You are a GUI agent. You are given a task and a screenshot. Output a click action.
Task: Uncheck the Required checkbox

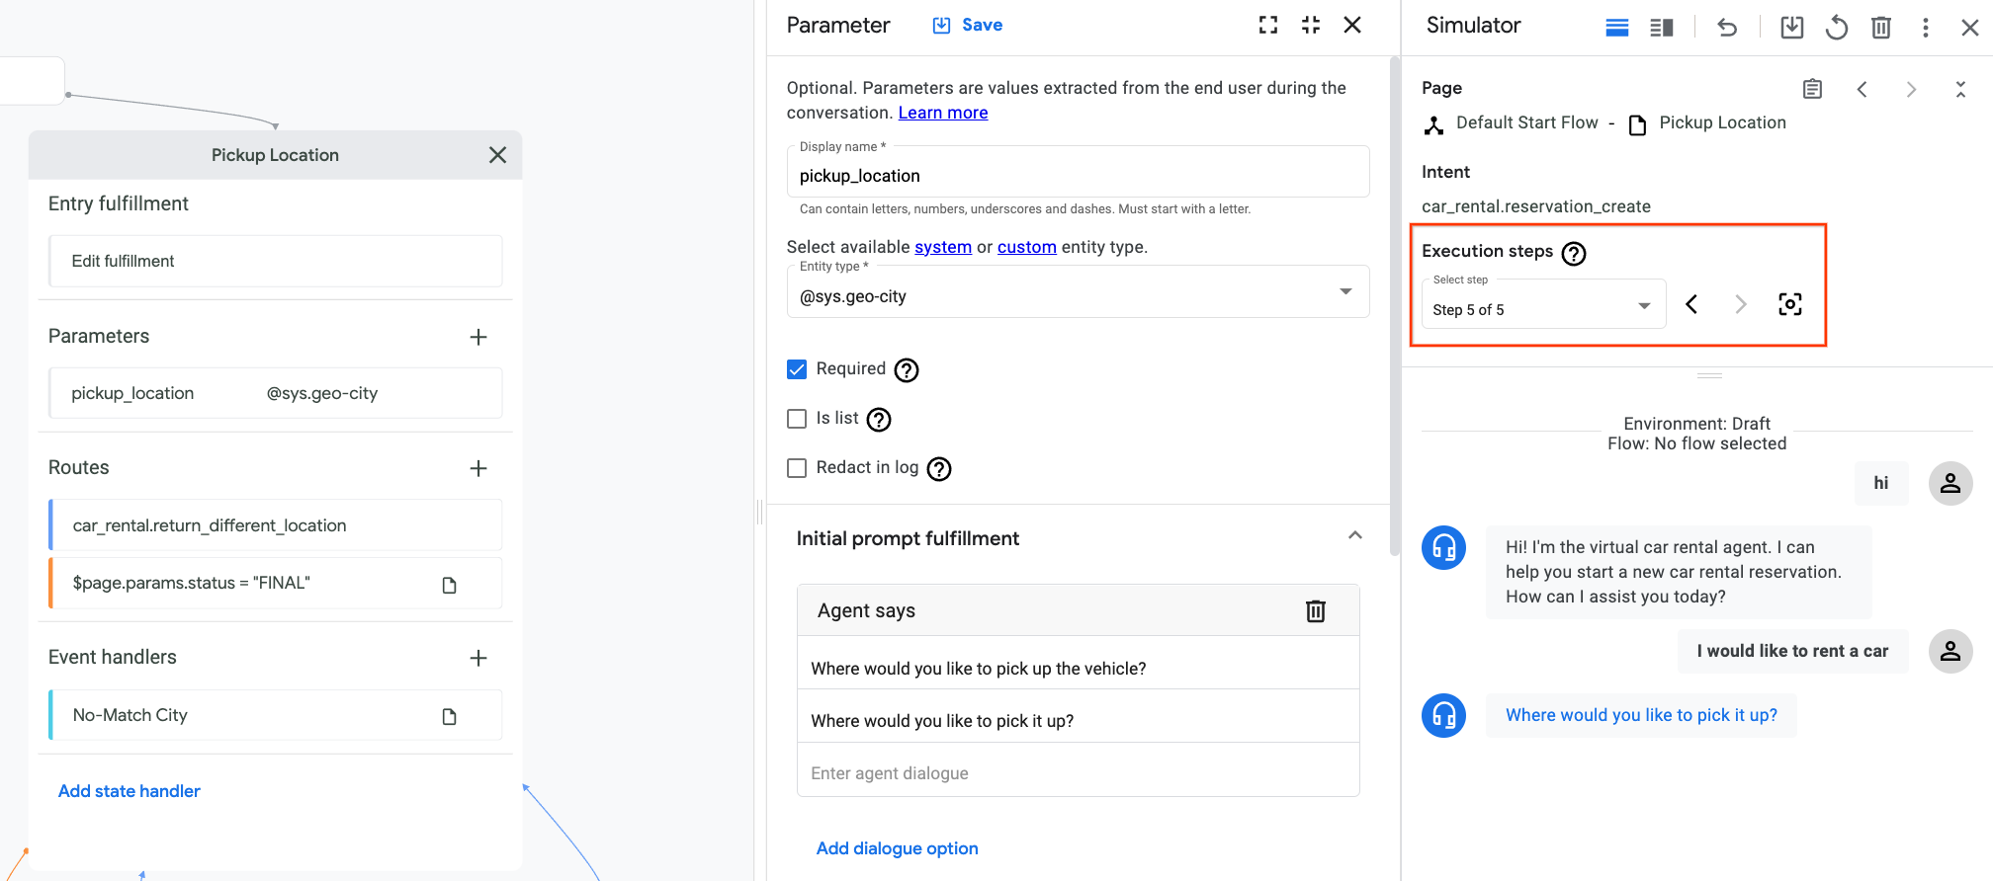pyautogui.click(x=797, y=369)
